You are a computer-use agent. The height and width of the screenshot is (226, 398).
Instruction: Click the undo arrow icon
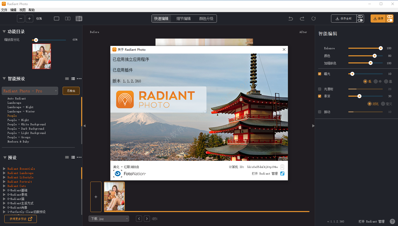[291, 19]
